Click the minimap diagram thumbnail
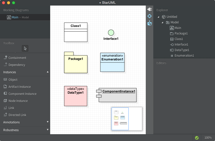Image resolution: width=215 pixels, height=141 pixels. 120,119
